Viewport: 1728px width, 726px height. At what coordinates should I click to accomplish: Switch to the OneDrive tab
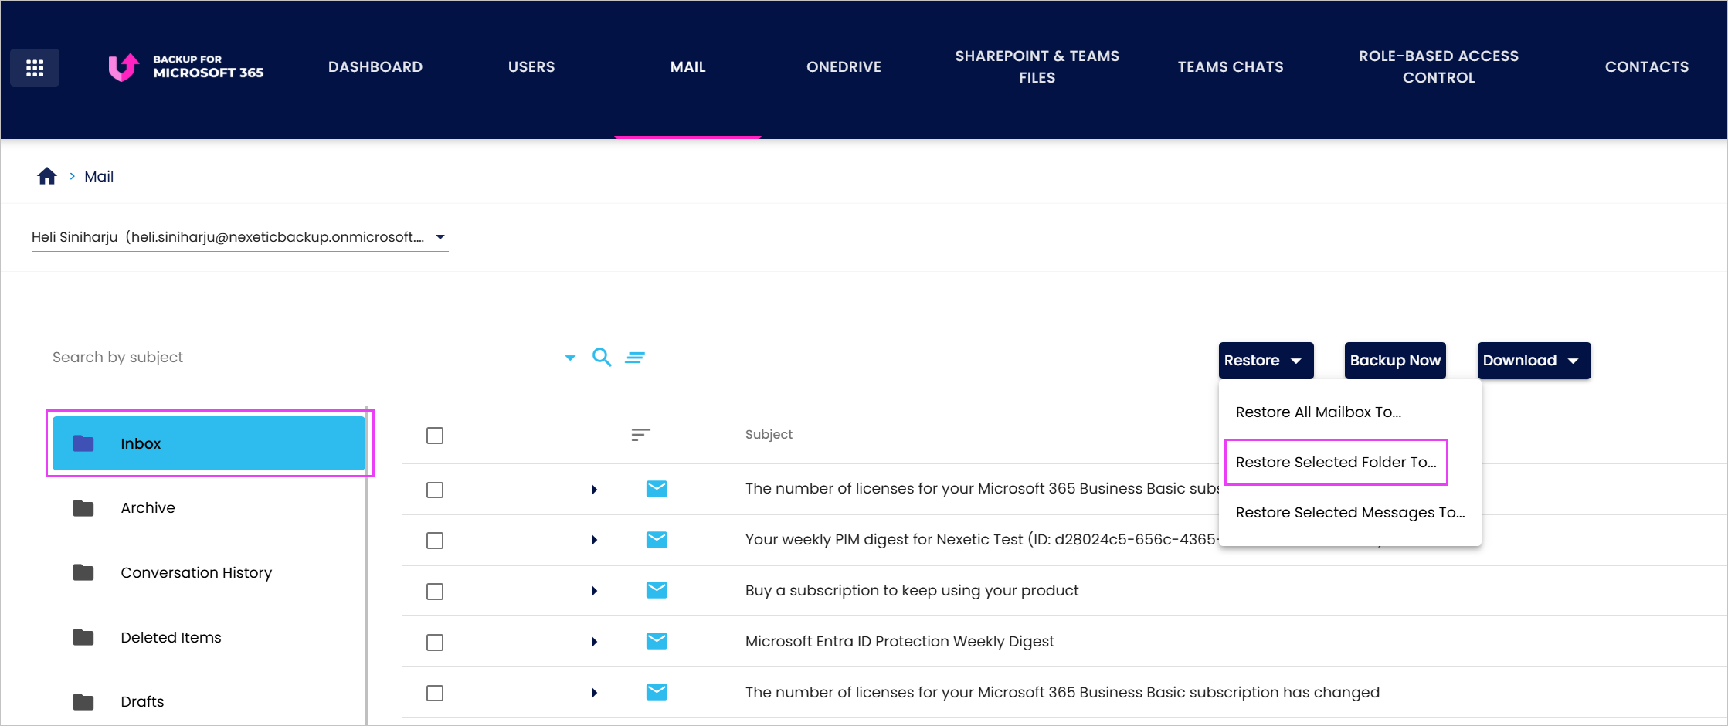pos(844,67)
